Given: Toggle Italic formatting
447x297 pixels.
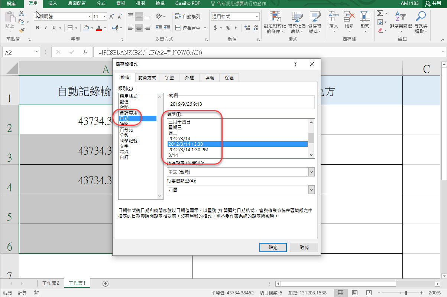Looking at the screenshot, I should point(46,28).
